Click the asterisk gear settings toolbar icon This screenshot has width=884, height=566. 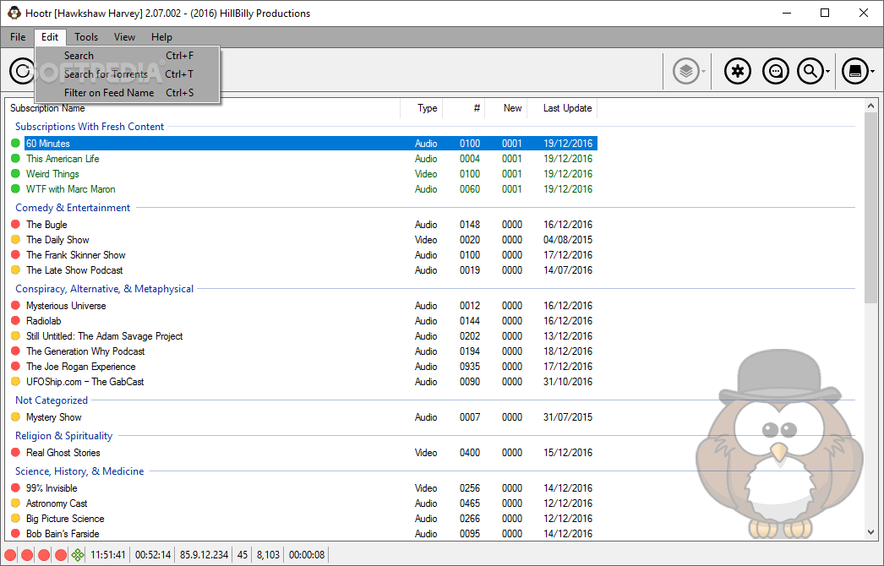738,71
